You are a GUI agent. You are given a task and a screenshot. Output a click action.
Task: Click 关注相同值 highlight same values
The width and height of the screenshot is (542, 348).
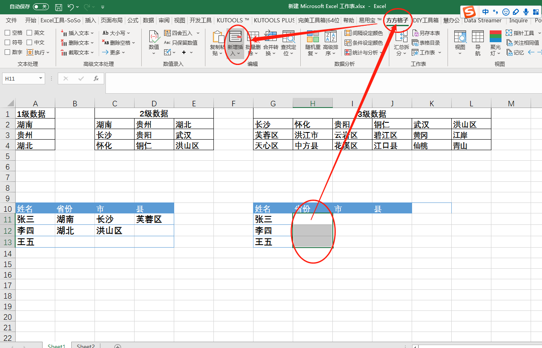(523, 43)
